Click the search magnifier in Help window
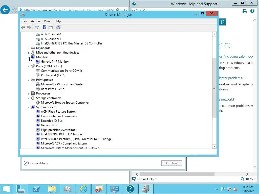259x194 pixels. pyautogui.click(x=223, y=22)
